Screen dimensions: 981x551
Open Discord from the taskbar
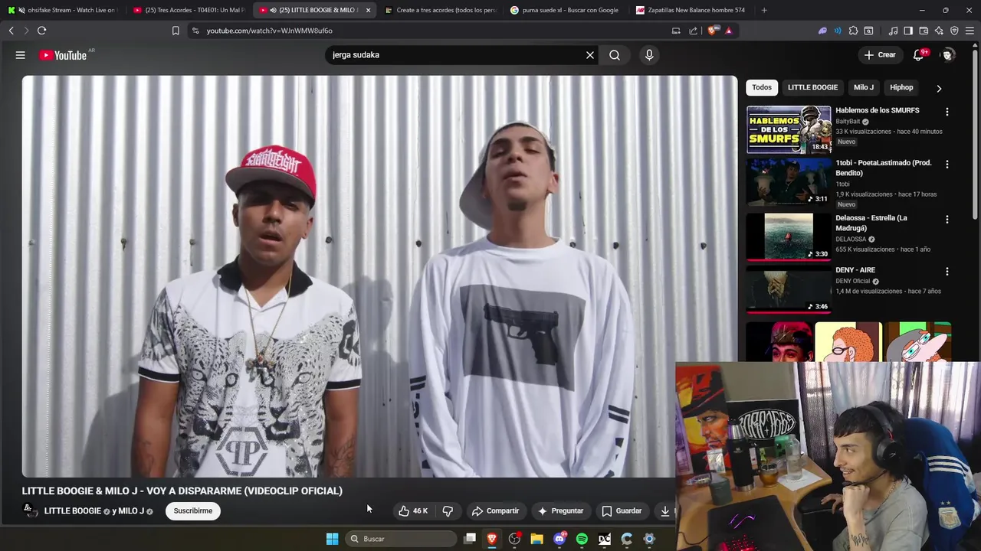[559, 539]
